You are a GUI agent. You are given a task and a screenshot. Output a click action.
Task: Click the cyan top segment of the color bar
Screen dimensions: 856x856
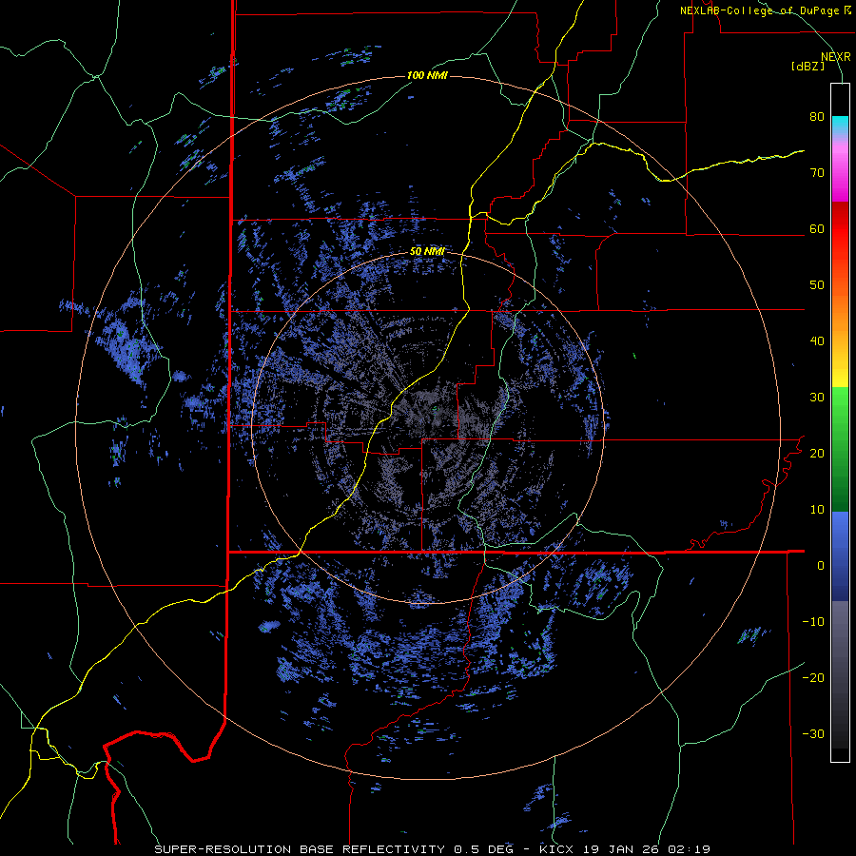pyautogui.click(x=840, y=126)
